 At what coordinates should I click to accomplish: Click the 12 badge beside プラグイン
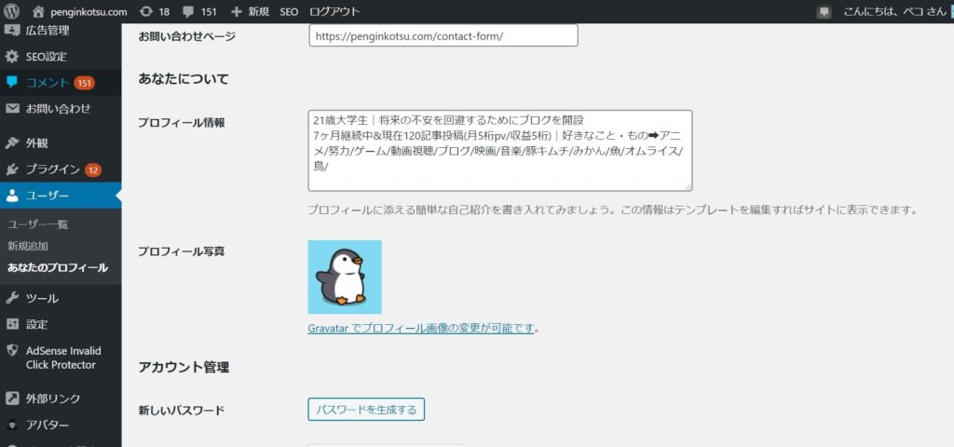[92, 170]
